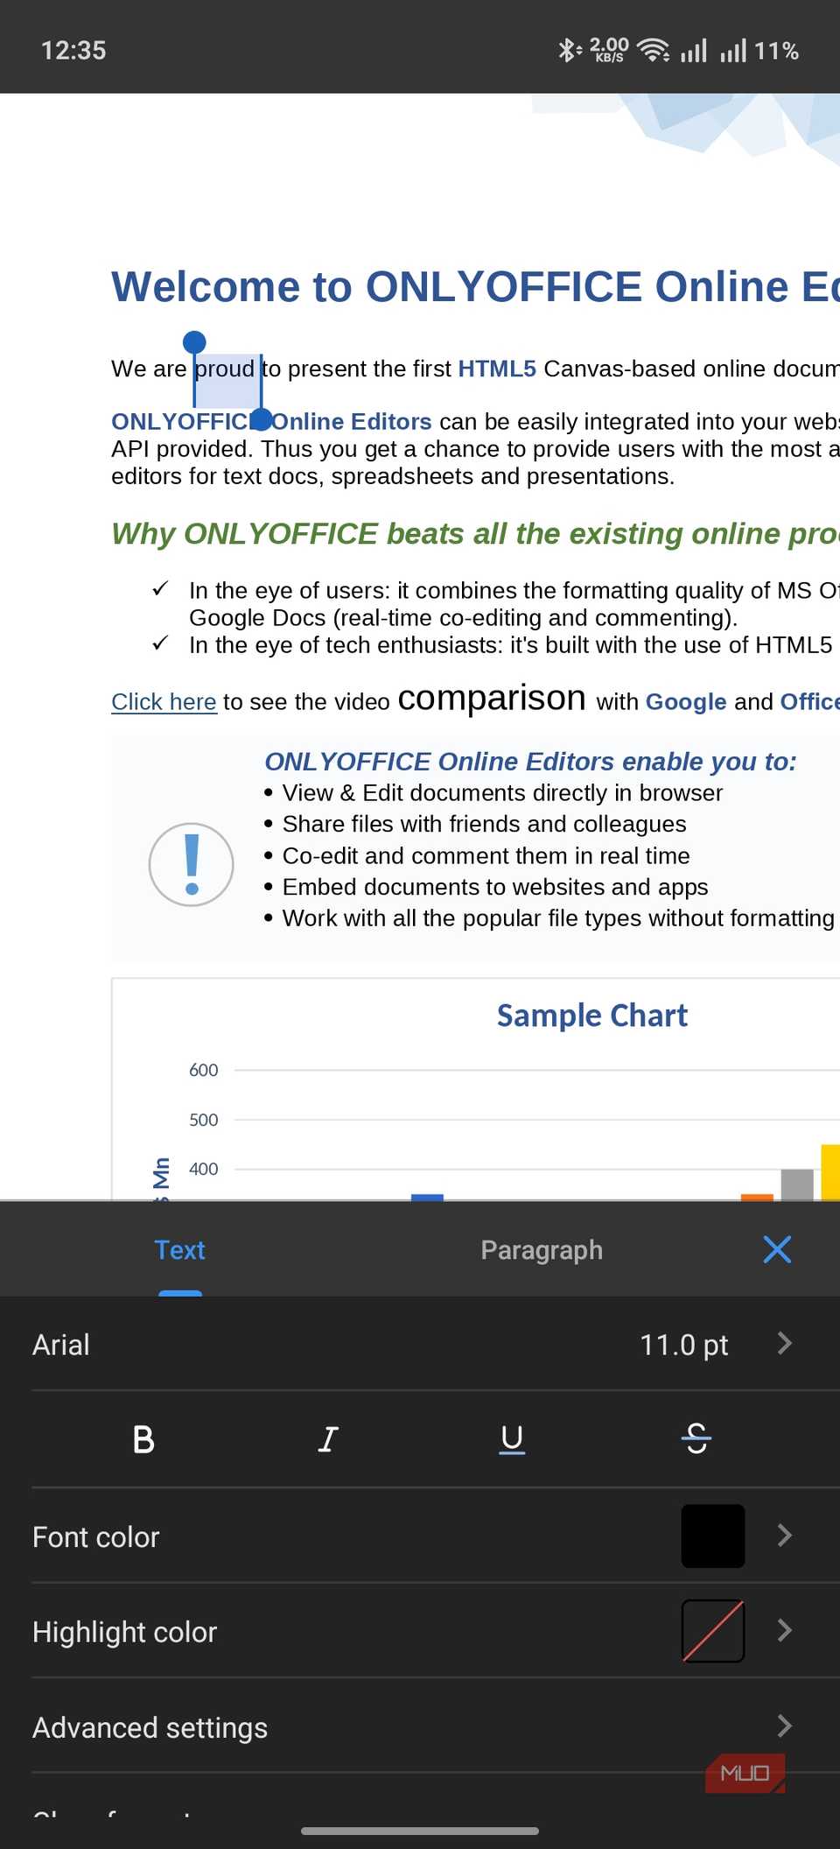Close the text formatting panel
Image resolution: width=840 pixels, height=1849 pixels.
click(777, 1249)
